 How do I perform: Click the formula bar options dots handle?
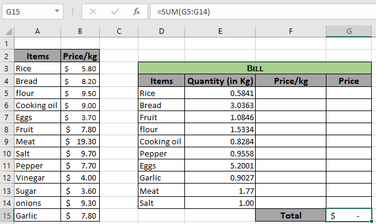[x=73, y=11]
